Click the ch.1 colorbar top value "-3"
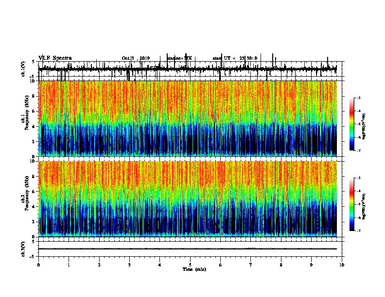 pyautogui.click(x=359, y=98)
